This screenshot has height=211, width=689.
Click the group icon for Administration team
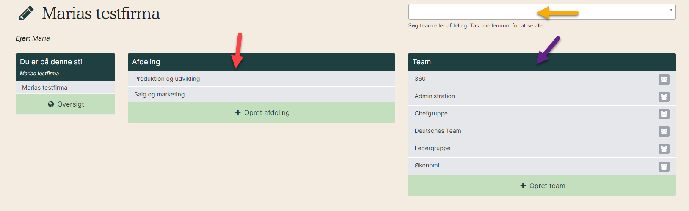tap(664, 97)
